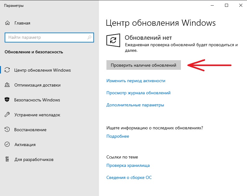247x196 pixels.
Task: Select "Безопасность Windows" menu item
Action: pyautogui.click(x=37, y=100)
